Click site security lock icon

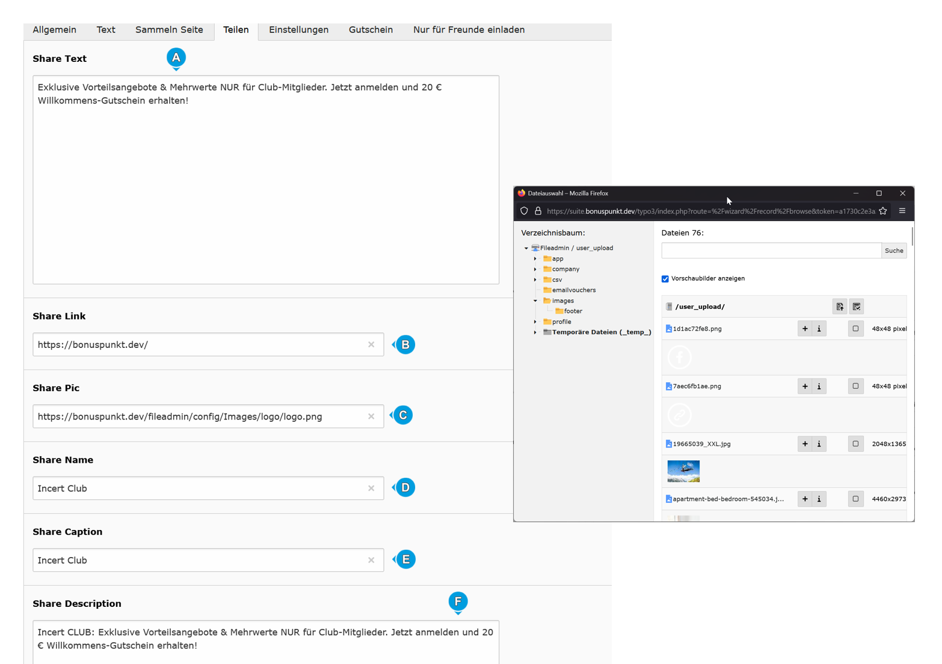(538, 211)
